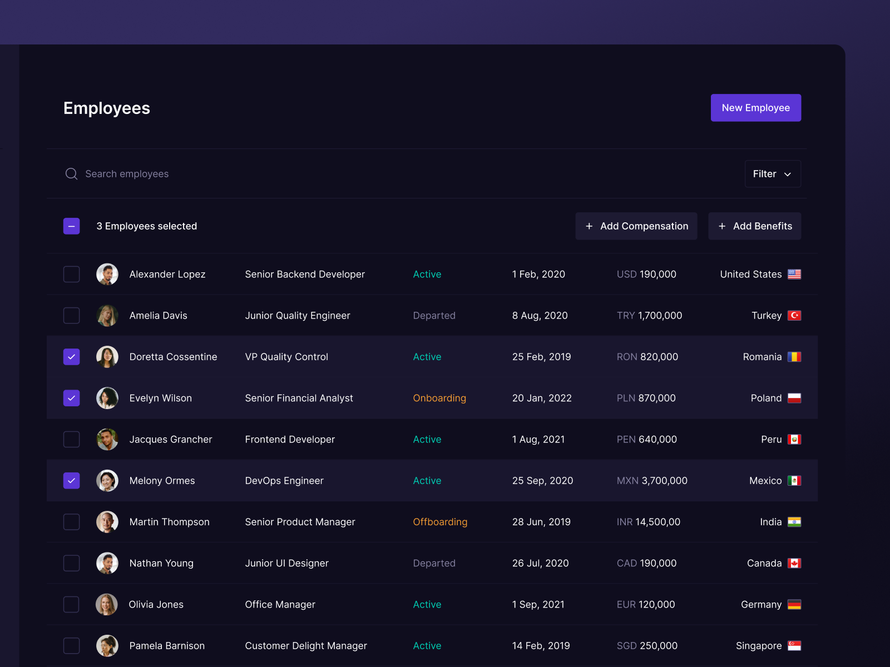Click Add Benefits button

pos(754,226)
